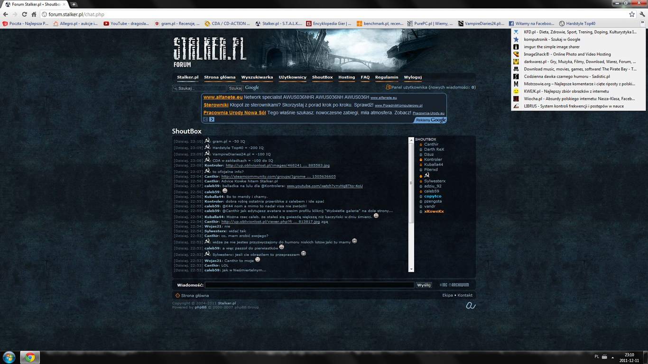Open the Allegro.pl bookmark
The width and height of the screenshot is (648, 364).
(x=75, y=23)
